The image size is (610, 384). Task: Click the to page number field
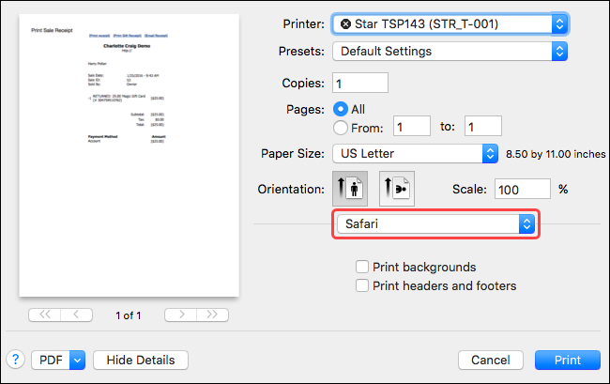coord(483,126)
